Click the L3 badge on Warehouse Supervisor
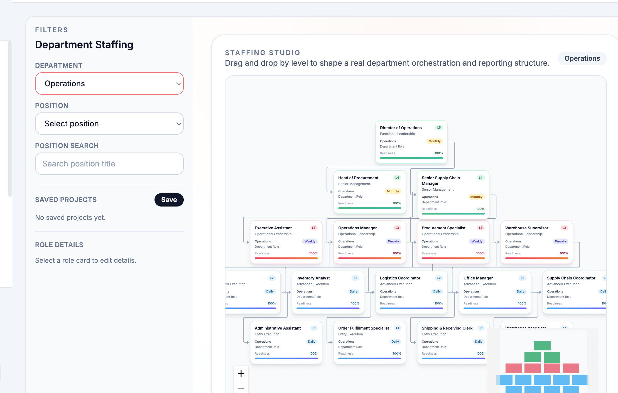The image size is (618, 393). point(564,228)
